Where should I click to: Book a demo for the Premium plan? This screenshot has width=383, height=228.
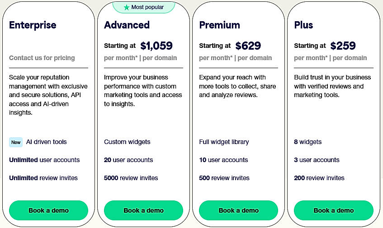coord(238,210)
